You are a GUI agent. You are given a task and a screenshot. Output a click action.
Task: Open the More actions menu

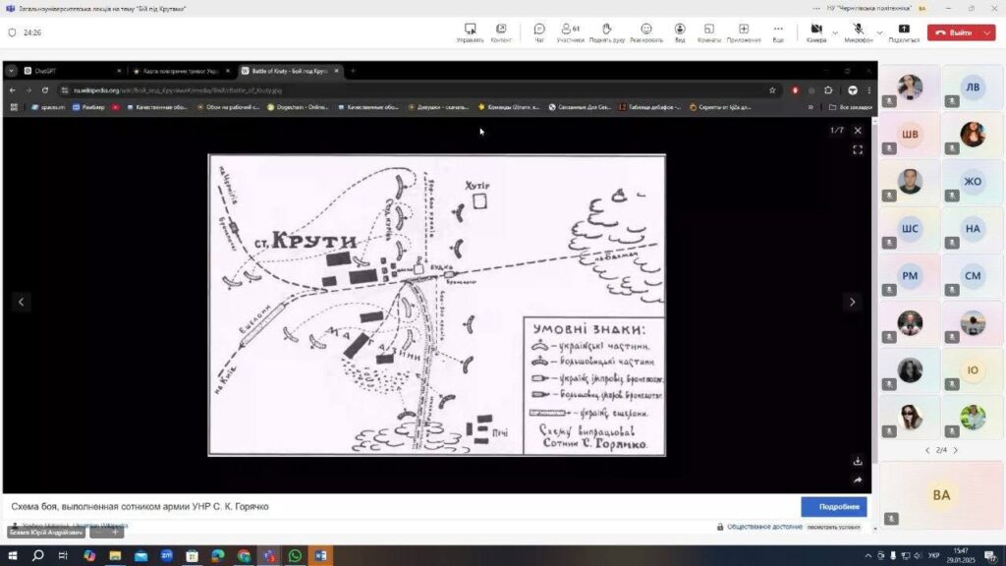click(778, 32)
